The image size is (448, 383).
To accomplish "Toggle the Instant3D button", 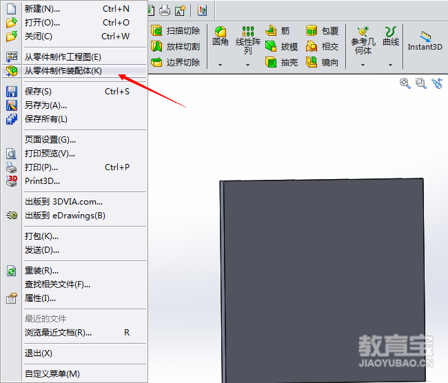I will pyautogui.click(x=425, y=41).
